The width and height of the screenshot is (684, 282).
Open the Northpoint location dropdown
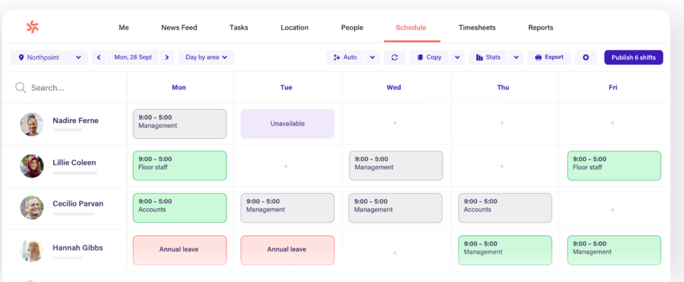point(49,57)
